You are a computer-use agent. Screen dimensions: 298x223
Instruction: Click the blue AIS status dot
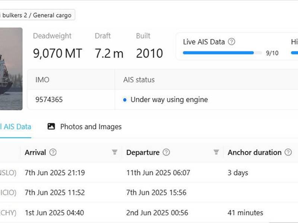click(x=125, y=100)
